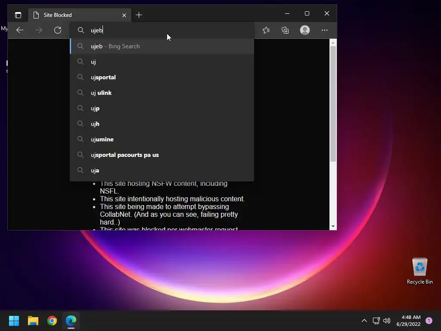
Task: Click page scrollbar down arrow
Action: [333, 226]
